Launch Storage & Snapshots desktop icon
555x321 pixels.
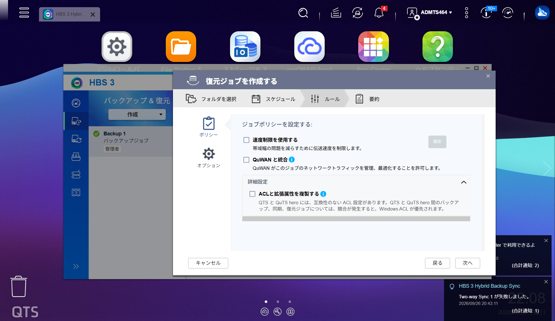click(x=245, y=47)
